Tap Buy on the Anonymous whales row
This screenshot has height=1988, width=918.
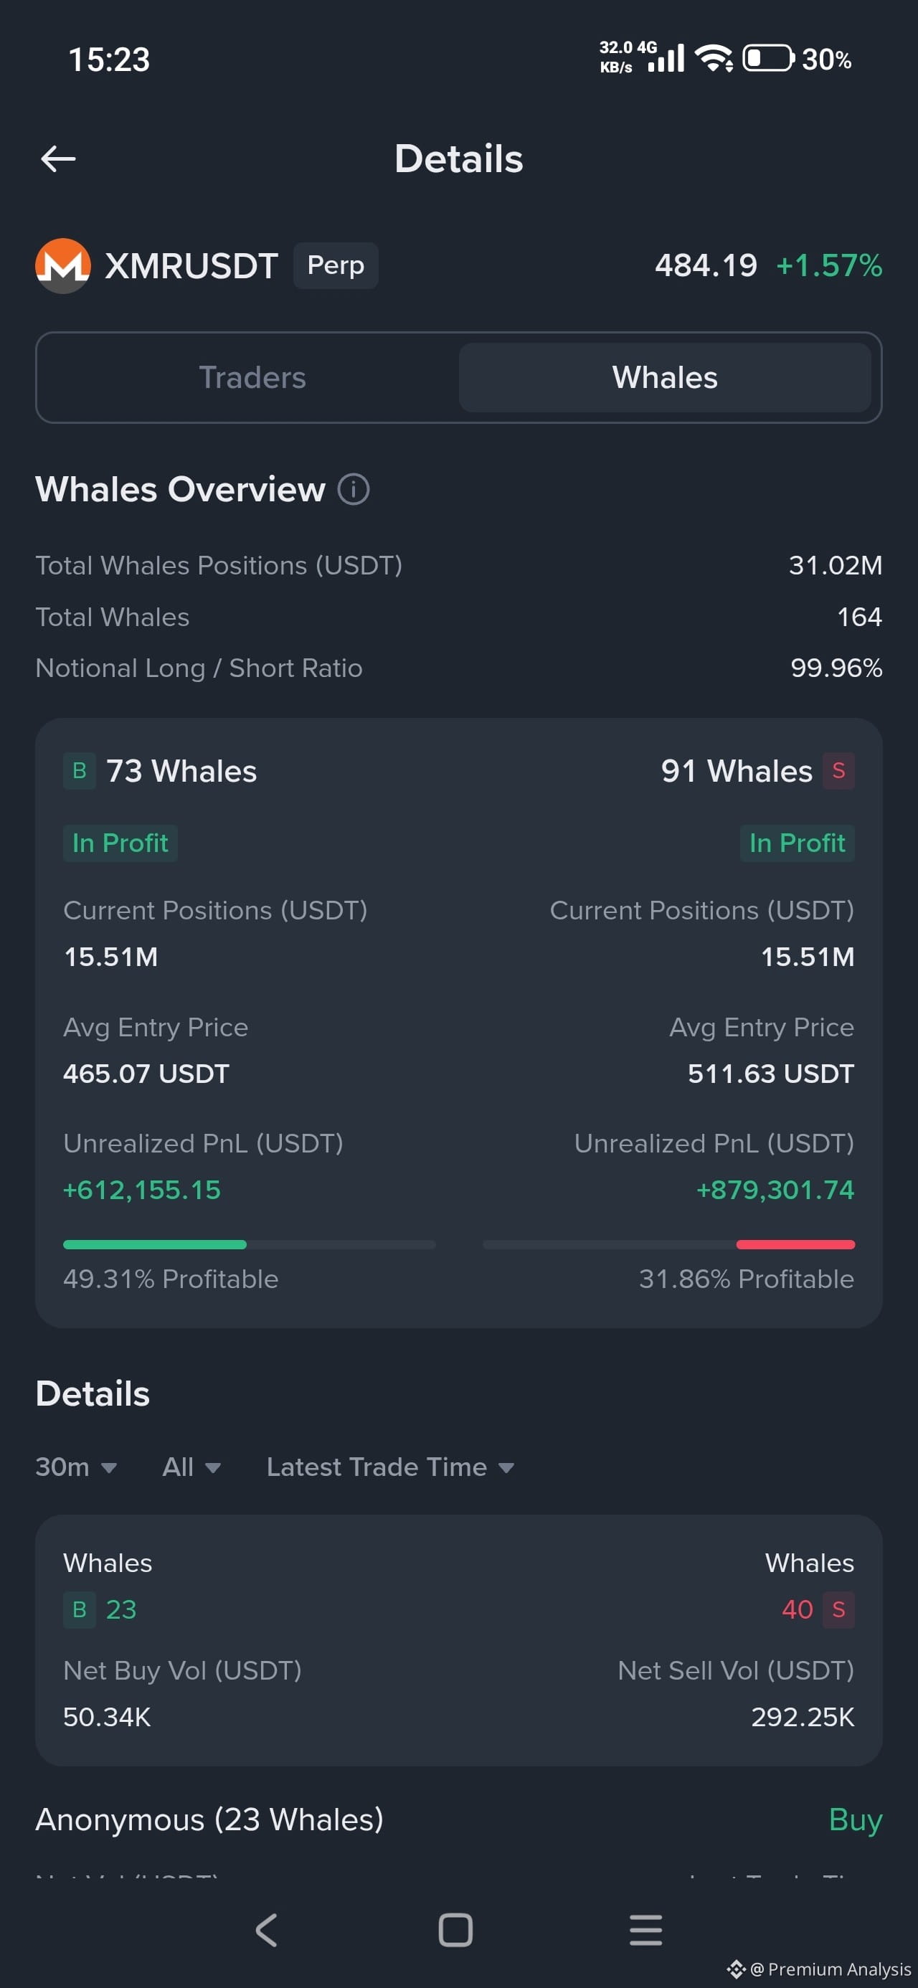[855, 1819]
